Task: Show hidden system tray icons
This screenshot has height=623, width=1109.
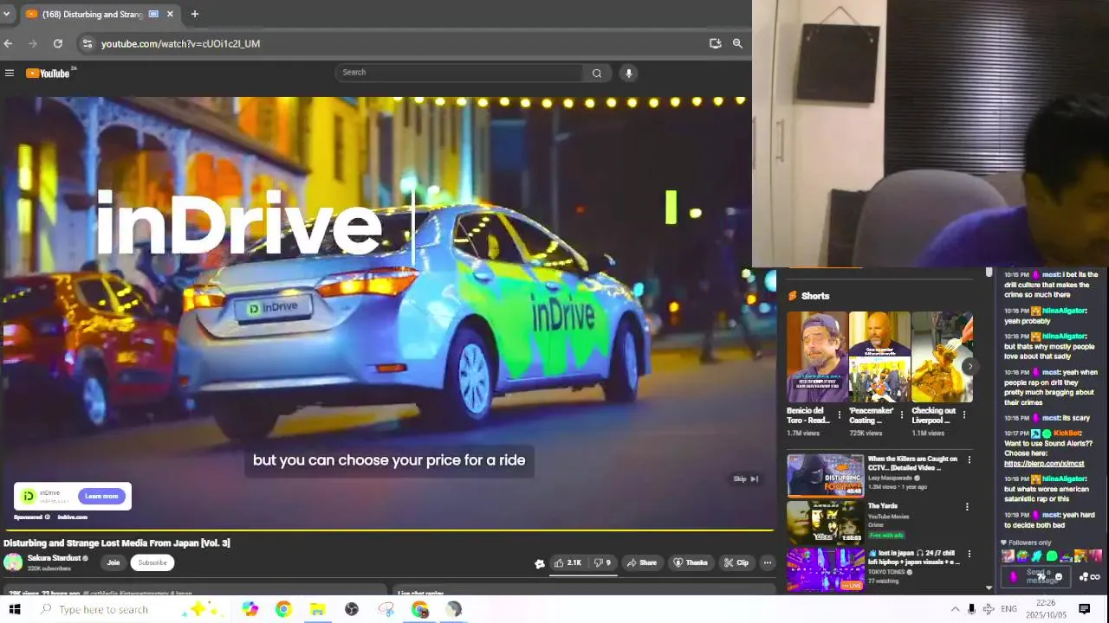Action: (x=955, y=609)
